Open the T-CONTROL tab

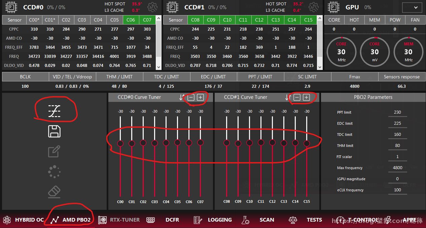357,220
